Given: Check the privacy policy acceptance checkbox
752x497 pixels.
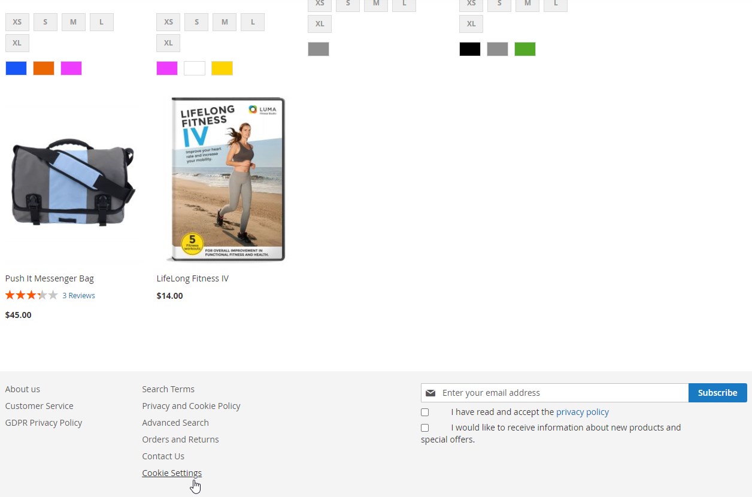Looking at the screenshot, I should click(x=424, y=412).
